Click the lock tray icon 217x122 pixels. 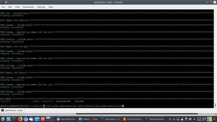(x=182, y=119)
